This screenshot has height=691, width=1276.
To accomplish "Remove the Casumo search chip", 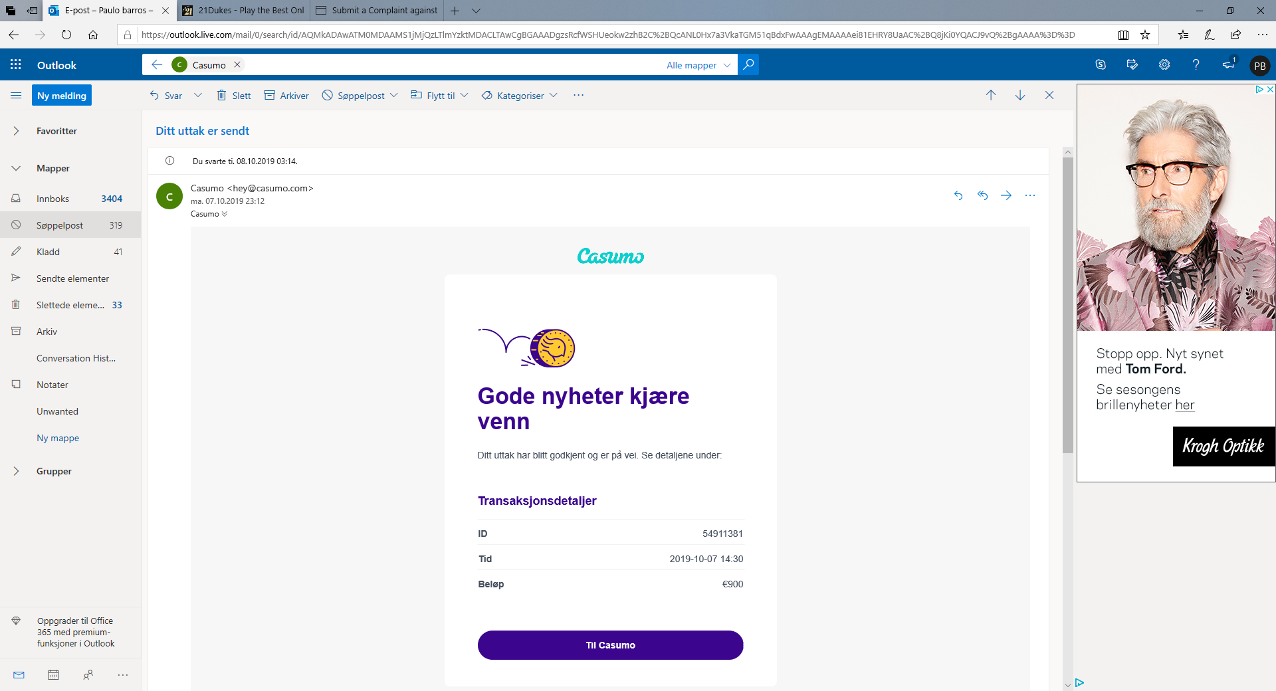I will tap(237, 64).
